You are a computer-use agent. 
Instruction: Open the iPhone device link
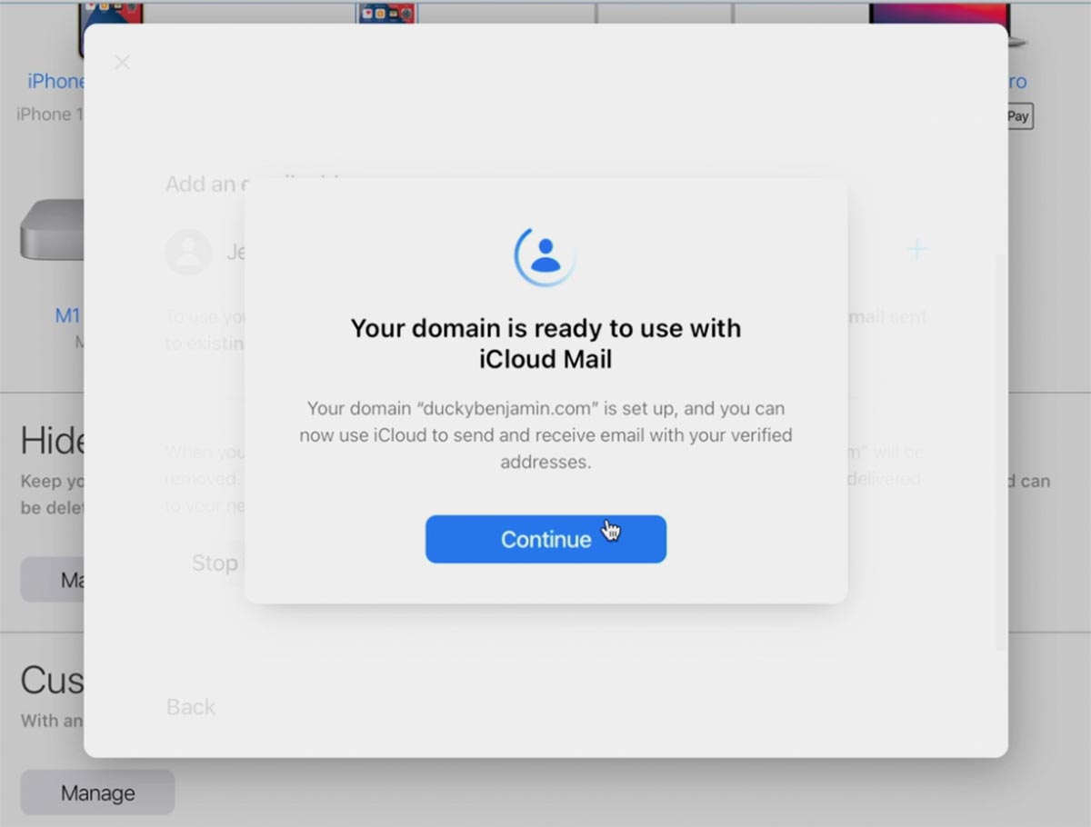56,82
